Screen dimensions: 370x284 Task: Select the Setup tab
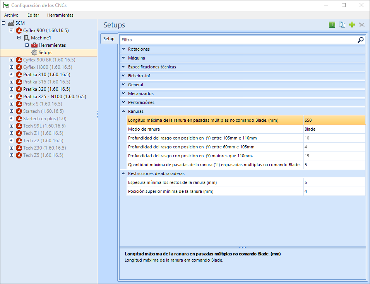108,39
